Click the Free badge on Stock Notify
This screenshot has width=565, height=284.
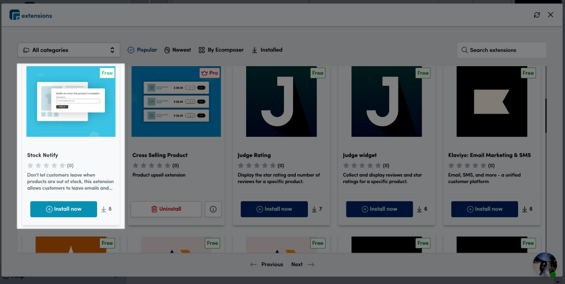[x=107, y=73]
